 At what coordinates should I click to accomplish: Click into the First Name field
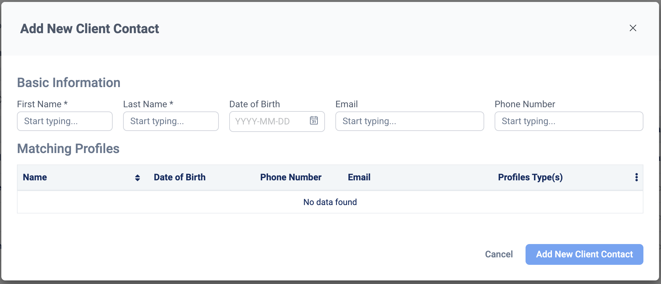tap(64, 121)
